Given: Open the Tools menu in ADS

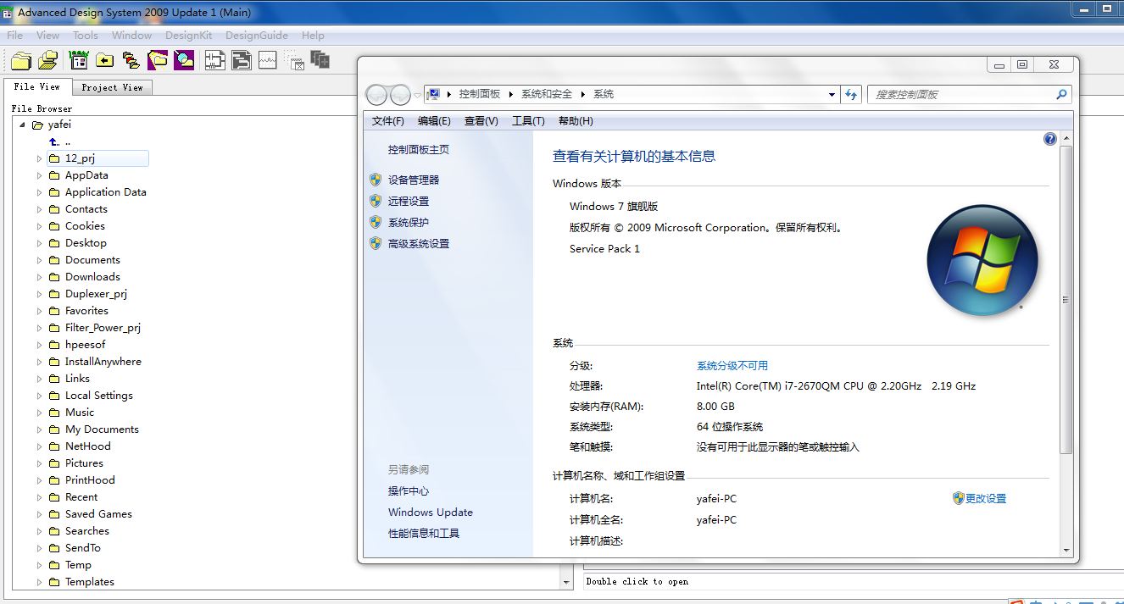Looking at the screenshot, I should click(x=86, y=36).
